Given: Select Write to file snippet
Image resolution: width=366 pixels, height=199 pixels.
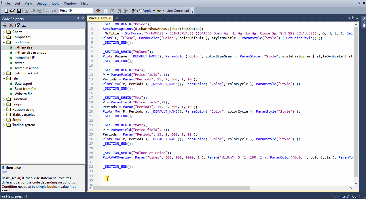Looking at the screenshot, I should [23, 94].
